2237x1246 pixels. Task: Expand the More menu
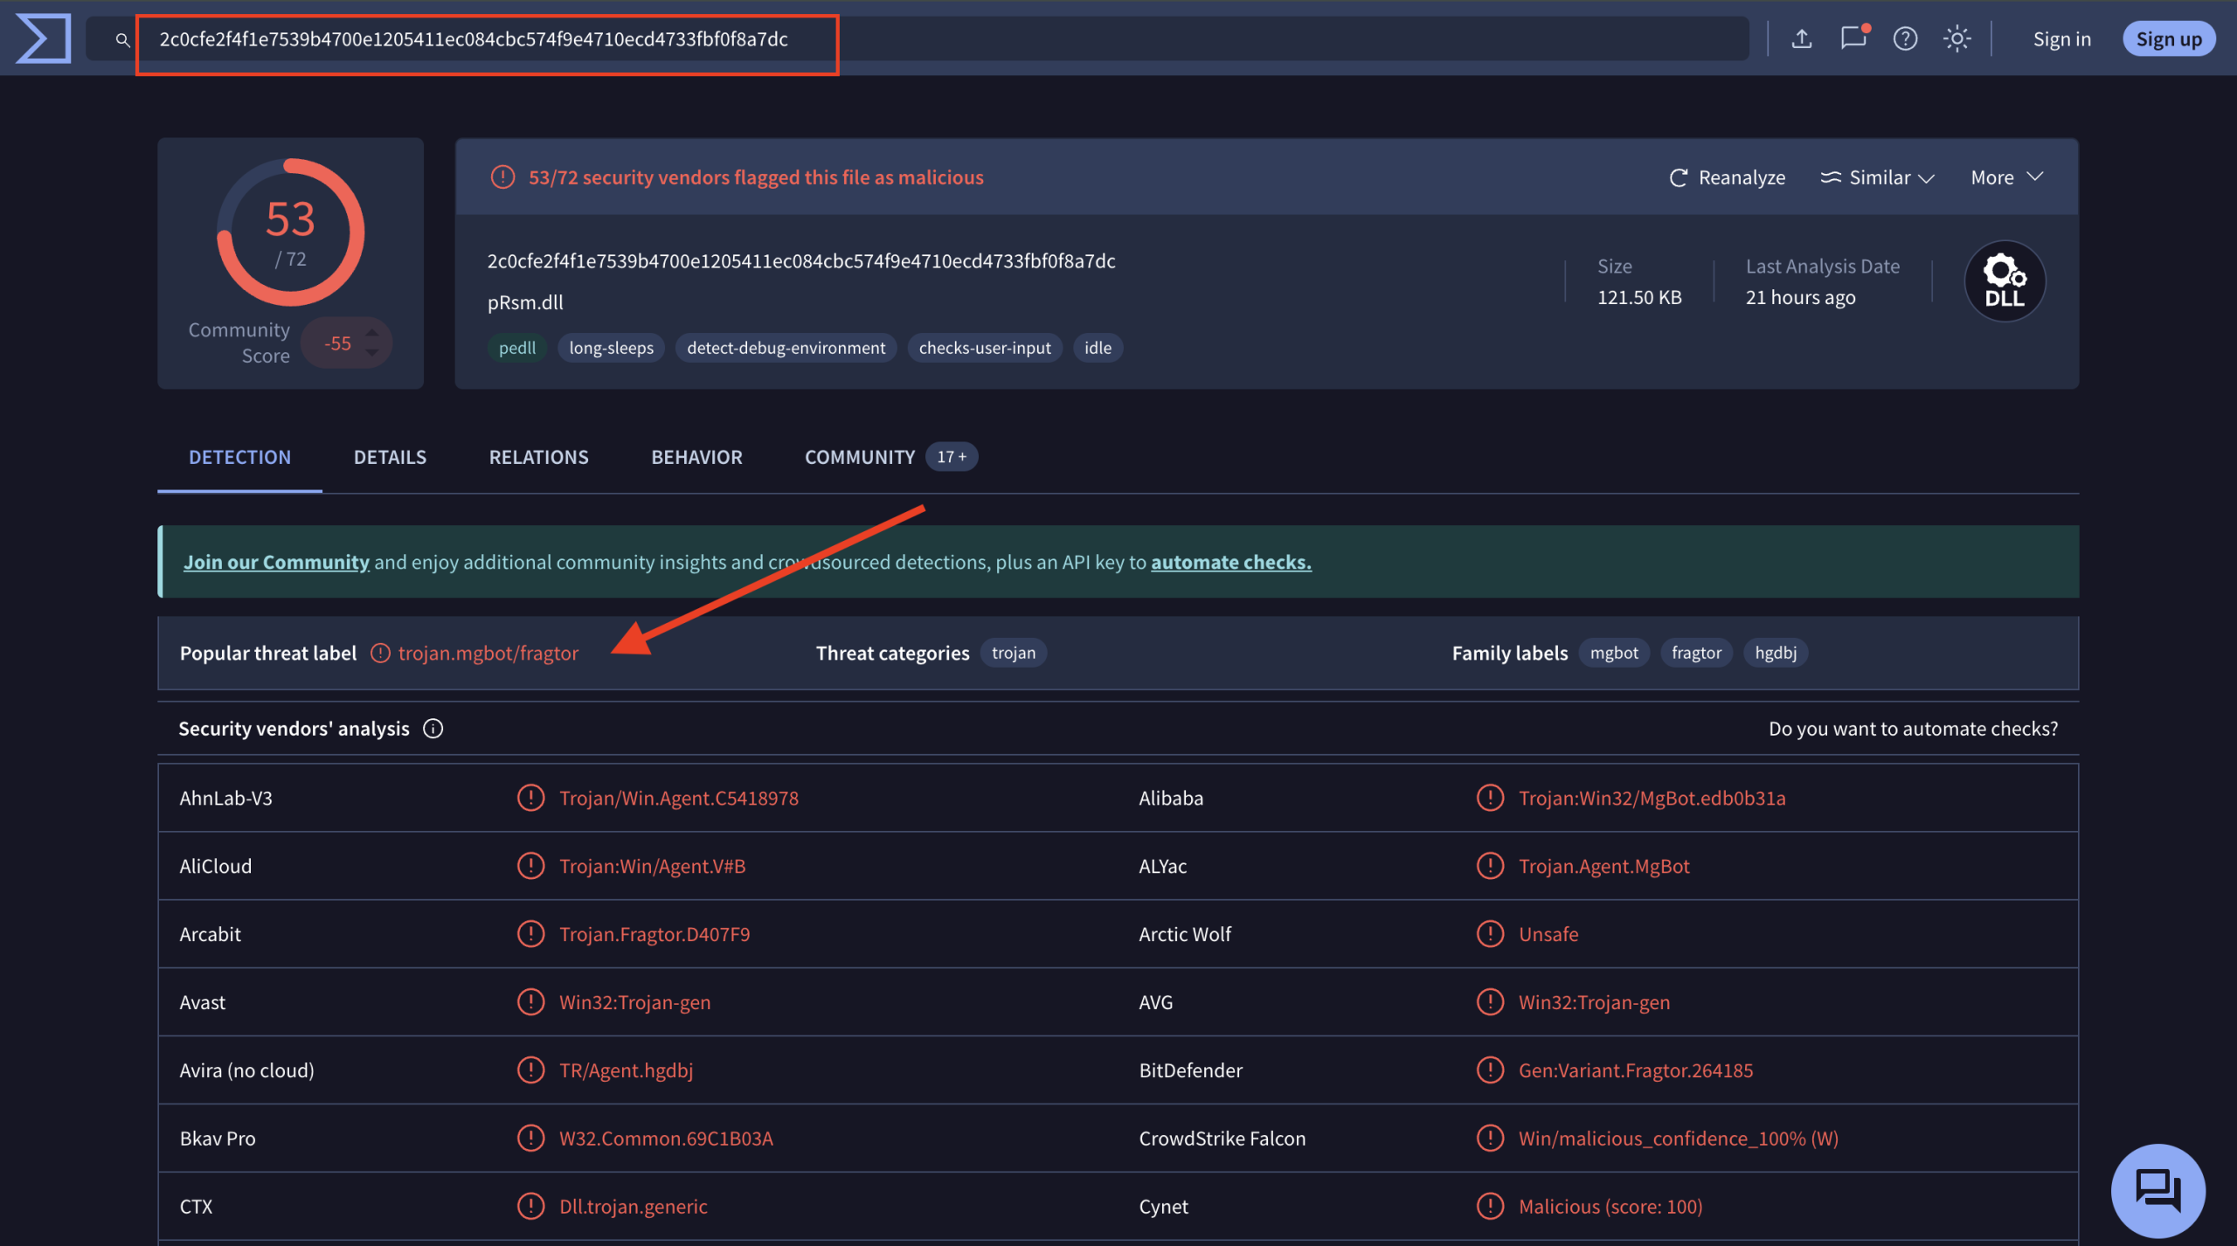[2006, 177]
